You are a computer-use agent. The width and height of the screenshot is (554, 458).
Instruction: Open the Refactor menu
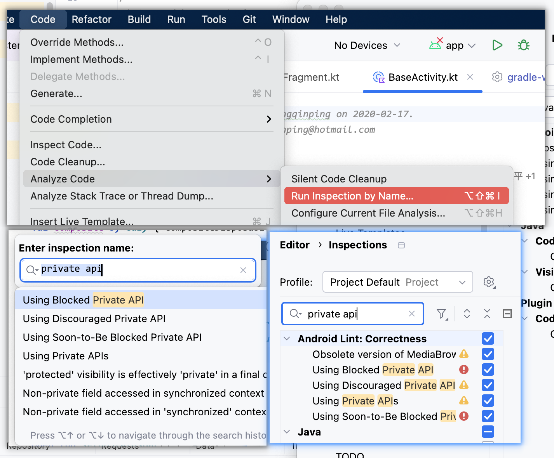coord(91,19)
